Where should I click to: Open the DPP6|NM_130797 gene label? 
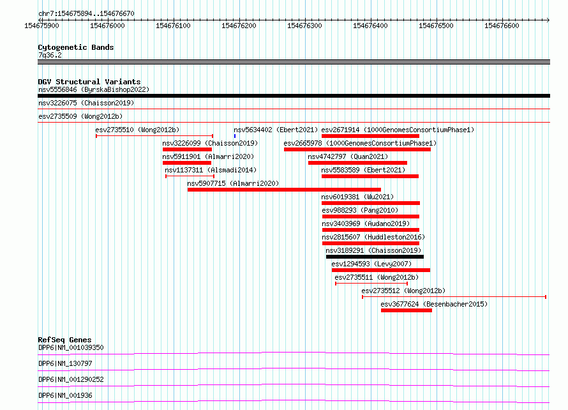[x=65, y=363]
